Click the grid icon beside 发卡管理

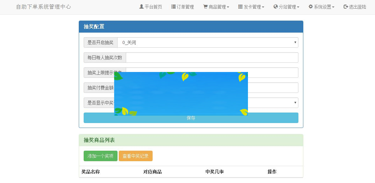[x=240, y=6]
